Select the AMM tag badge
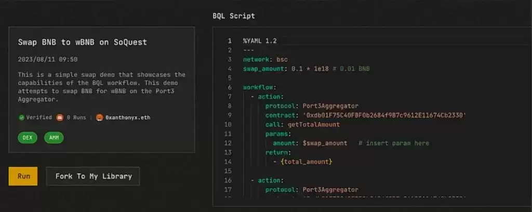The height and width of the screenshot is (212, 532). pos(54,138)
